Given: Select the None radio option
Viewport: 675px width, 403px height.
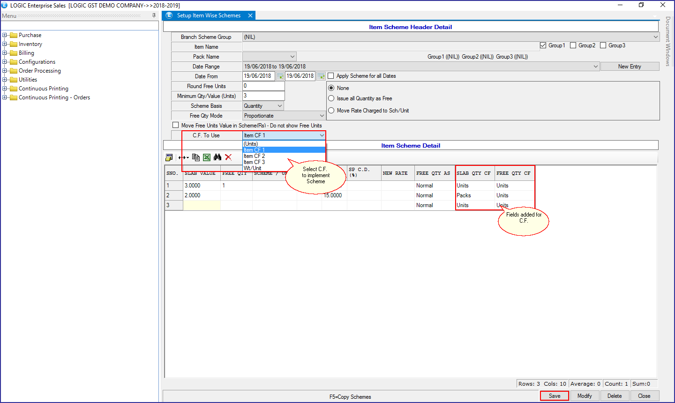Looking at the screenshot, I should click(331, 88).
